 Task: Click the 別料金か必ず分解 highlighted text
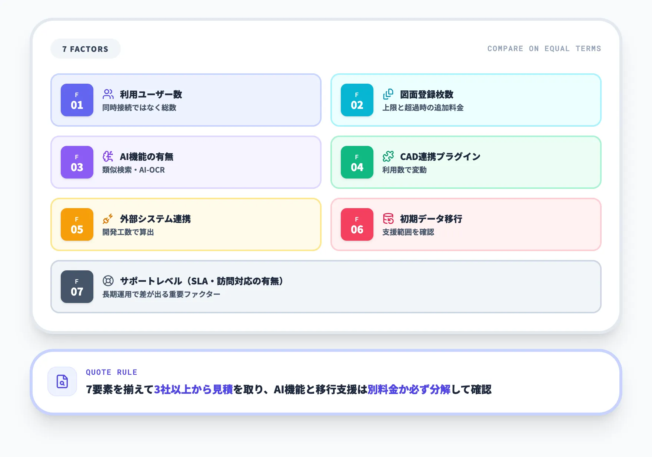(409, 390)
